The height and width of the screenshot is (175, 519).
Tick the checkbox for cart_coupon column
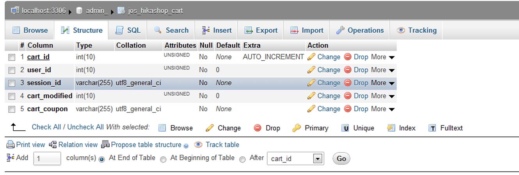tap(12, 109)
